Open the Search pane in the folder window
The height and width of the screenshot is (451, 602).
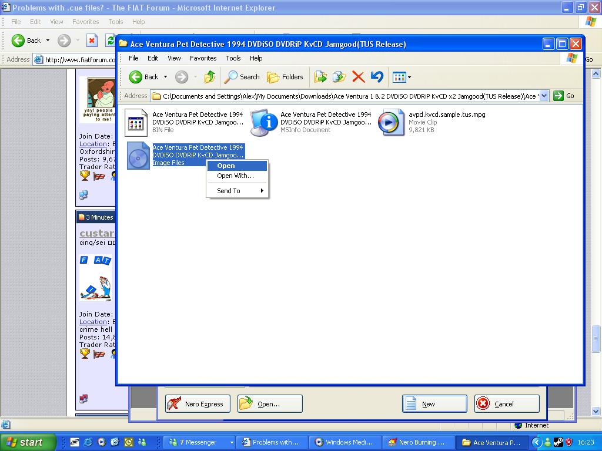pos(242,77)
